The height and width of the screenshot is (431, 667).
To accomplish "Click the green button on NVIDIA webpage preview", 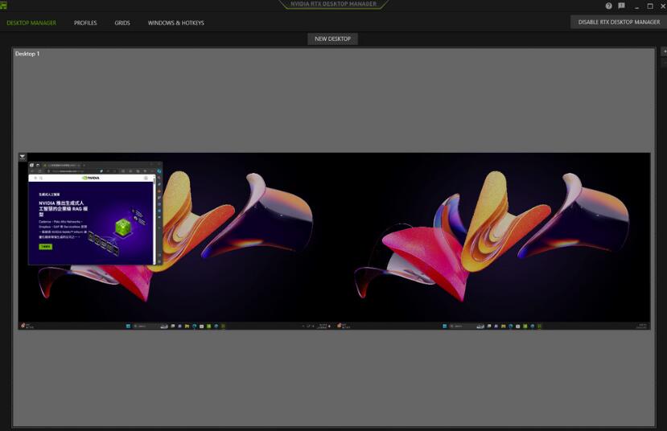I will coord(45,247).
